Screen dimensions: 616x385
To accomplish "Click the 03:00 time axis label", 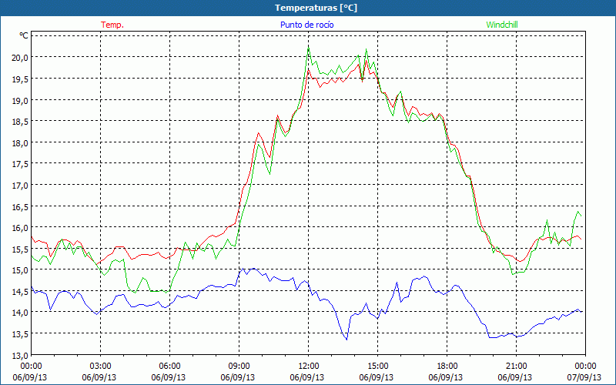I will pyautogui.click(x=101, y=367).
